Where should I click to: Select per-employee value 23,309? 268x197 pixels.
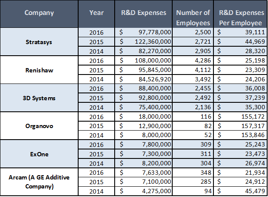tap(241, 70)
